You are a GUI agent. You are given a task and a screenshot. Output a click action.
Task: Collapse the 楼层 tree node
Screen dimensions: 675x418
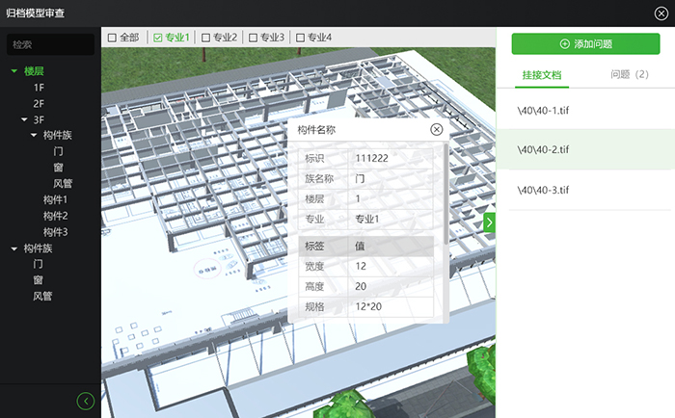pos(14,71)
